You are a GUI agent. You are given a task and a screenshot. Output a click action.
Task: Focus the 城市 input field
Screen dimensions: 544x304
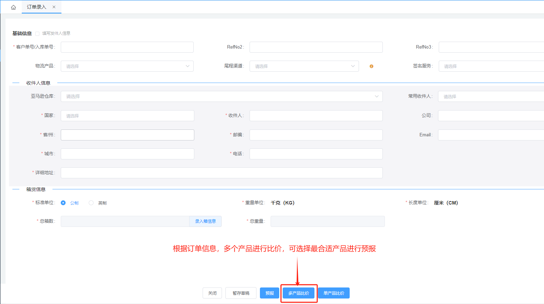[127, 154]
